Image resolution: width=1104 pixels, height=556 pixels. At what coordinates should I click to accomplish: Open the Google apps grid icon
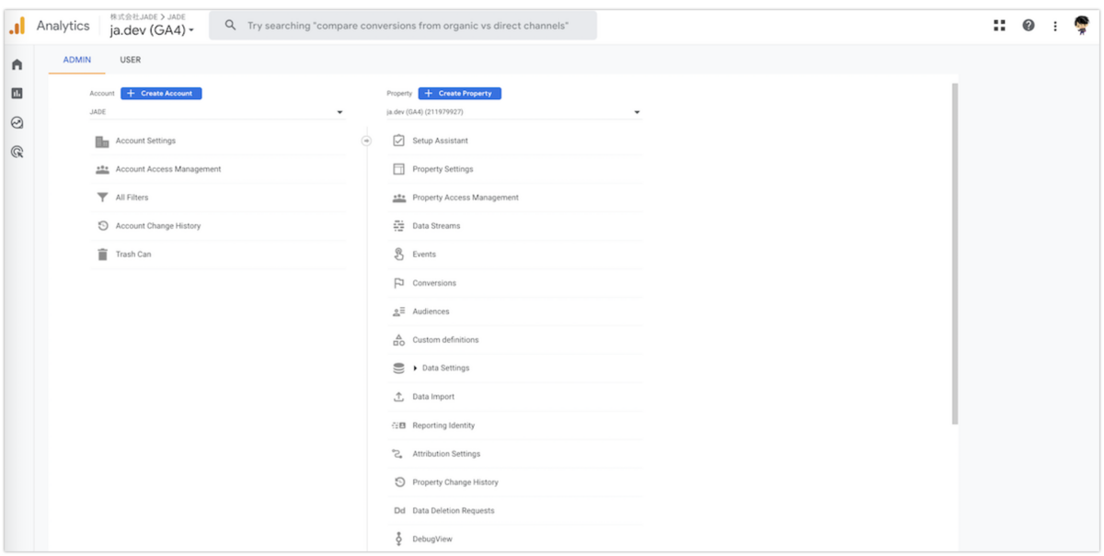coord(999,26)
